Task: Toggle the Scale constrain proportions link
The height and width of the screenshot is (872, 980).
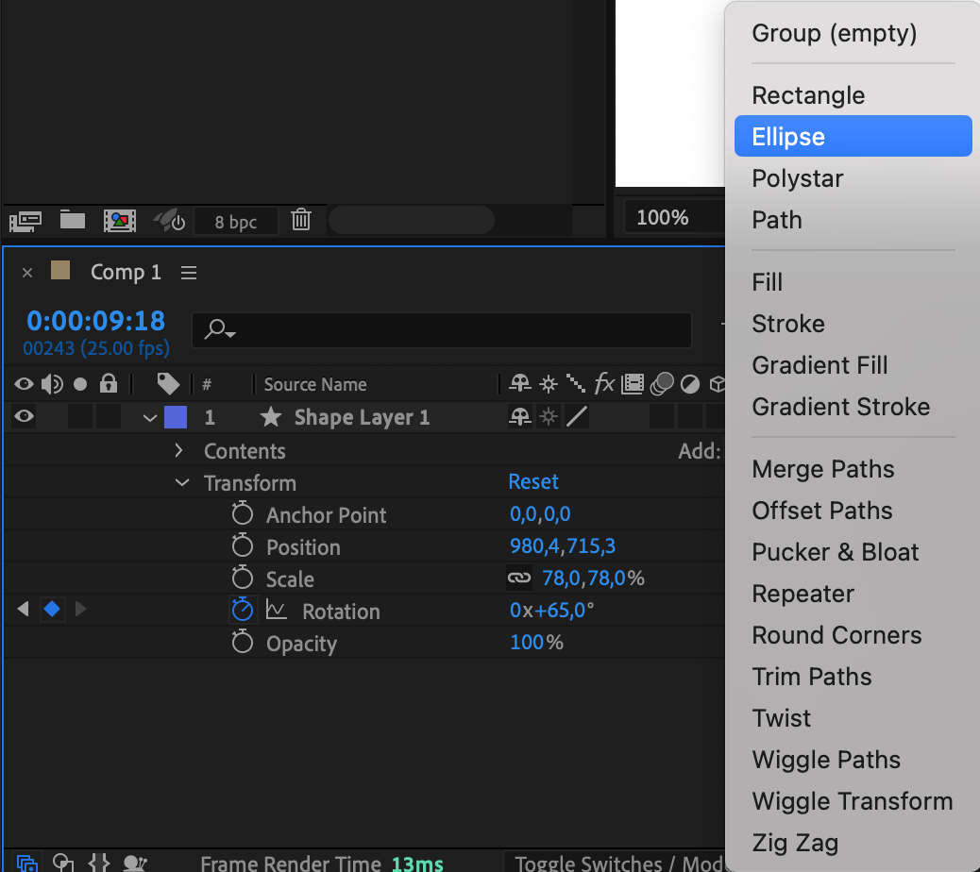Action: point(519,579)
